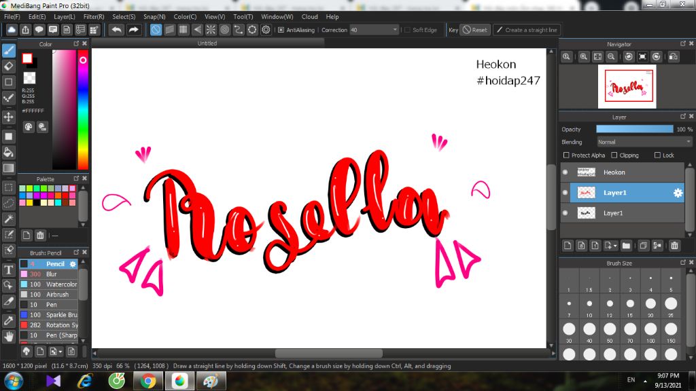Viewport: 696px width, 391px height.
Task: Click the Redo arrow
Action: 133,30
